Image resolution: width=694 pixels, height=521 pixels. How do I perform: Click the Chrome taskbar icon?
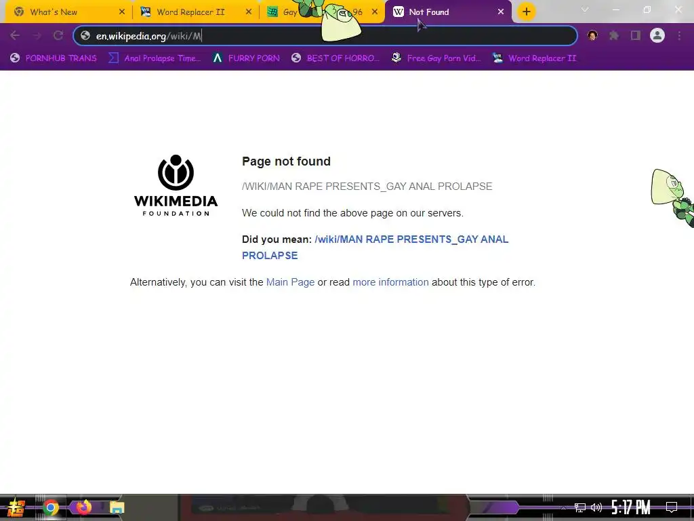click(x=50, y=507)
